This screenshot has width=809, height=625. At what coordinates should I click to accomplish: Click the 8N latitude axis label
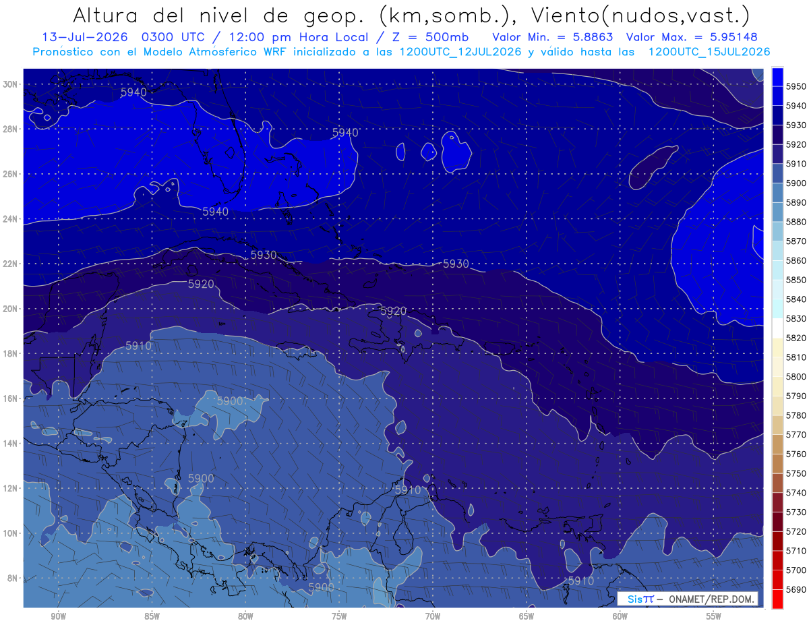click(x=13, y=578)
